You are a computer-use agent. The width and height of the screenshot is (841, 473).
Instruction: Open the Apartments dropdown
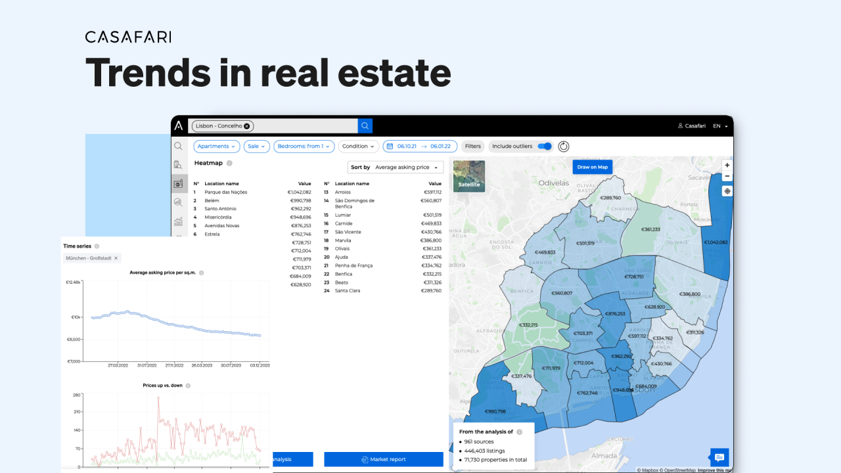216,146
